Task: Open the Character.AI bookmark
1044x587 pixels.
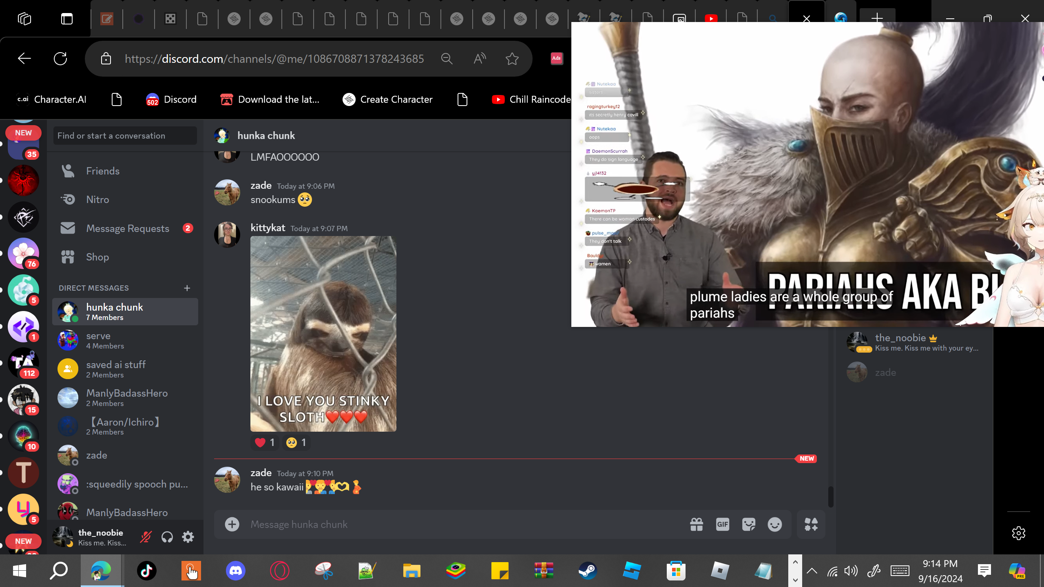Action: 51,99
